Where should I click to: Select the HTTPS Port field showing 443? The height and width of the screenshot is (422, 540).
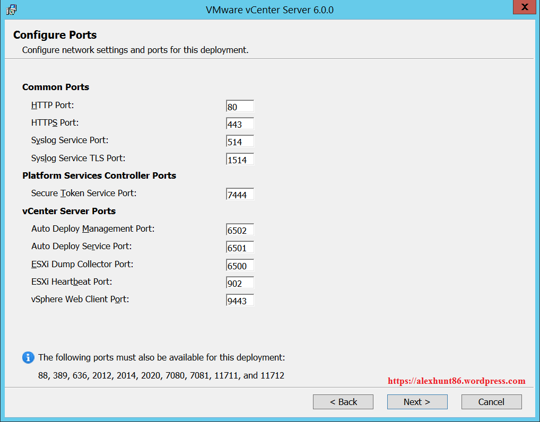[x=240, y=124]
